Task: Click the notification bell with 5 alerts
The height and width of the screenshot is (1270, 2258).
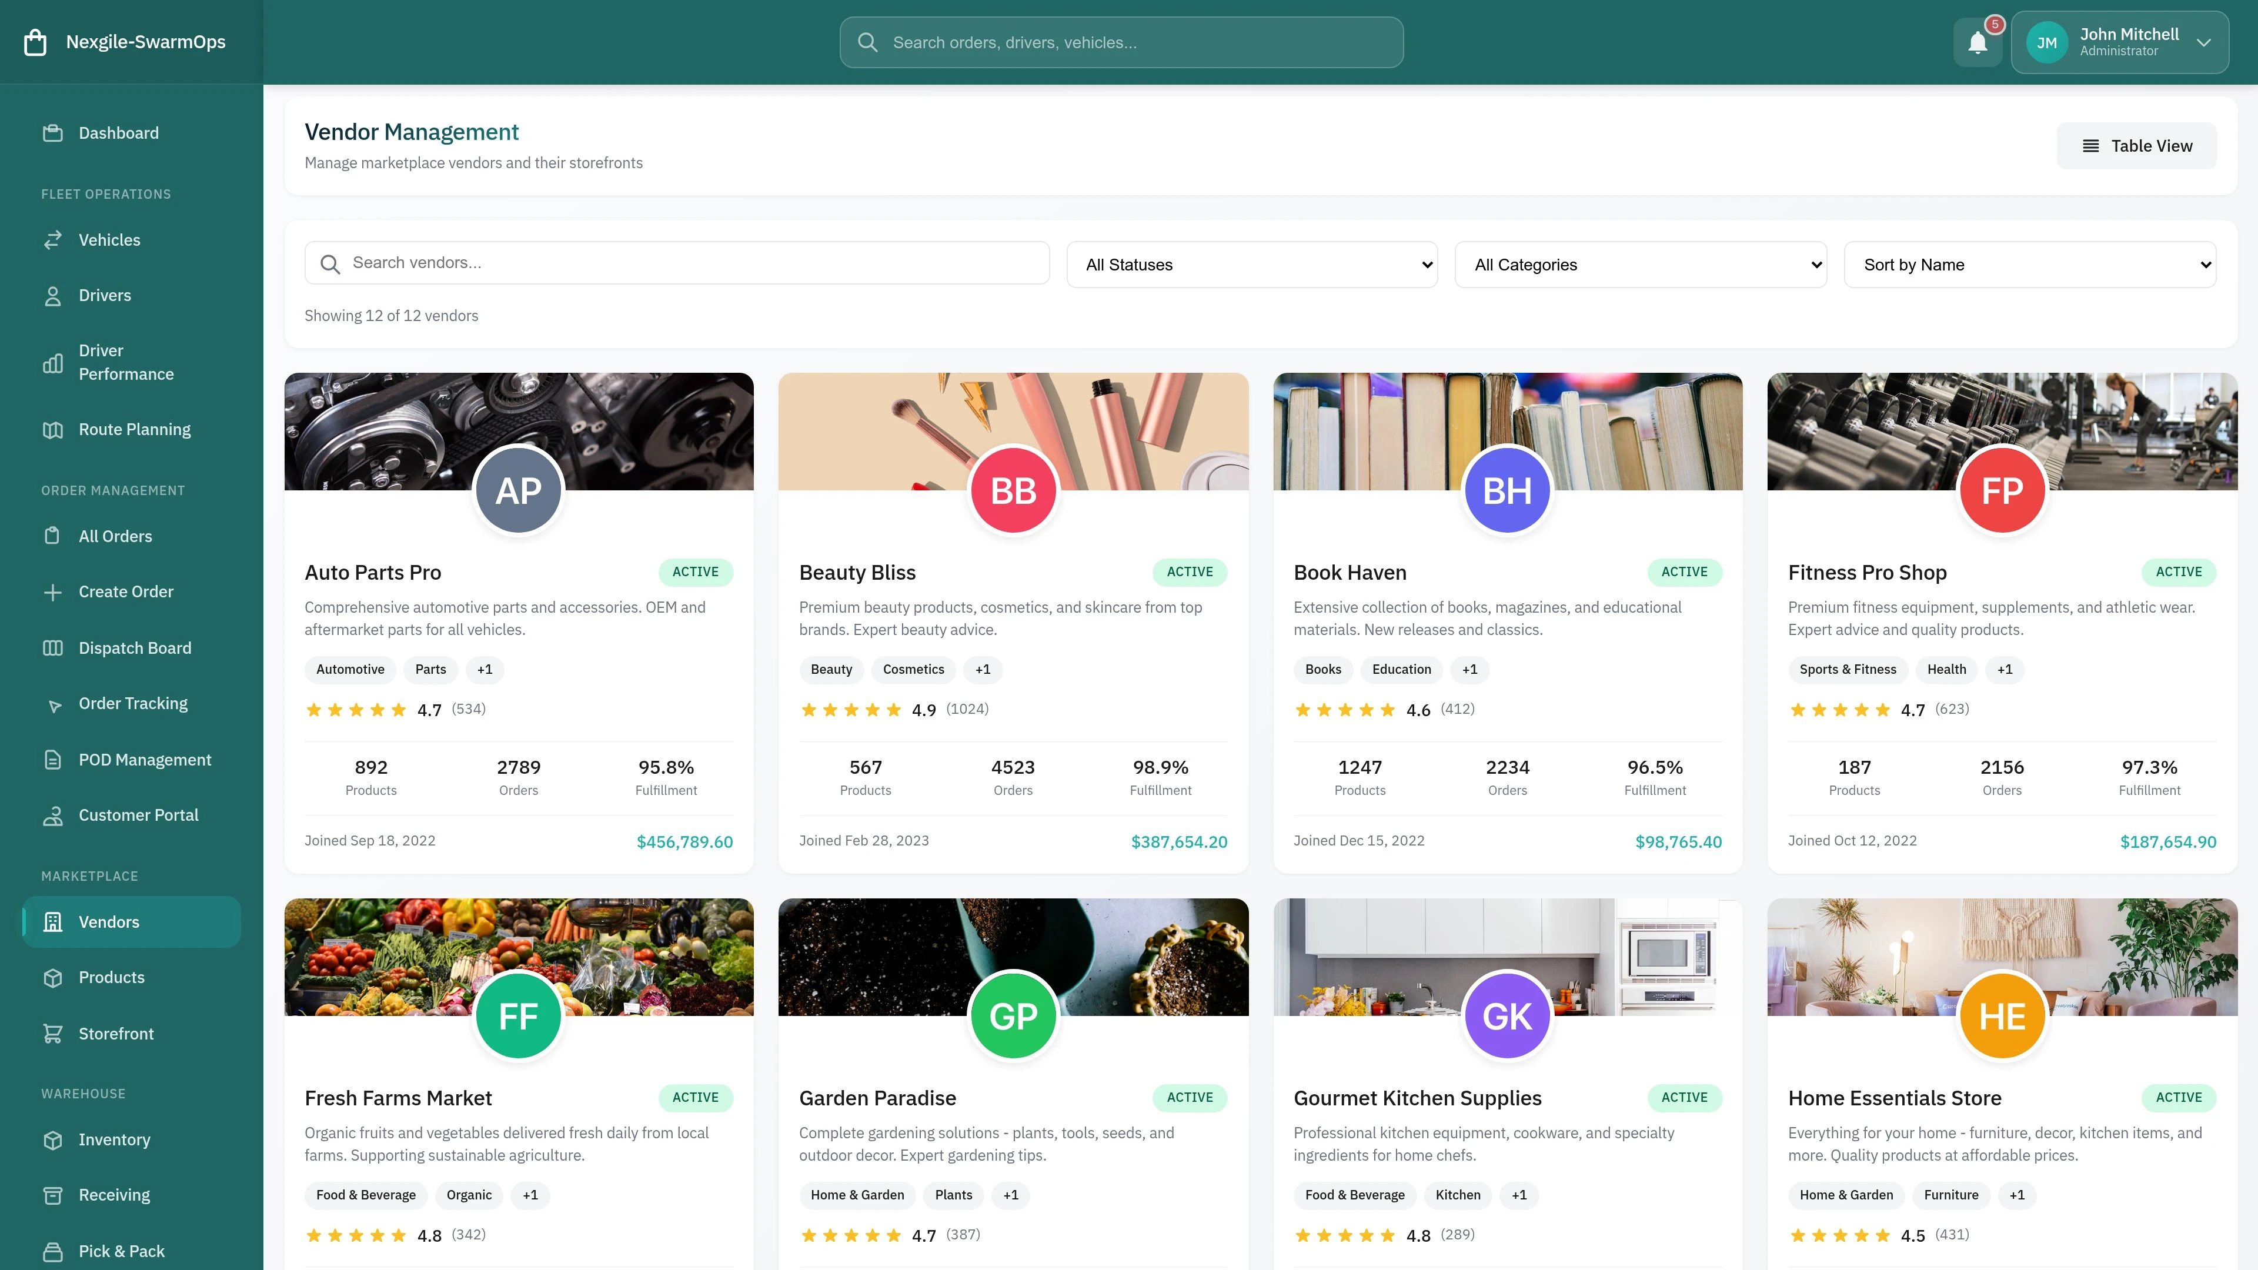Action: pos(1978,41)
